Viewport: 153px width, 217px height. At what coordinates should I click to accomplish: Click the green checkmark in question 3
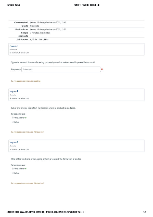click(25, 169)
